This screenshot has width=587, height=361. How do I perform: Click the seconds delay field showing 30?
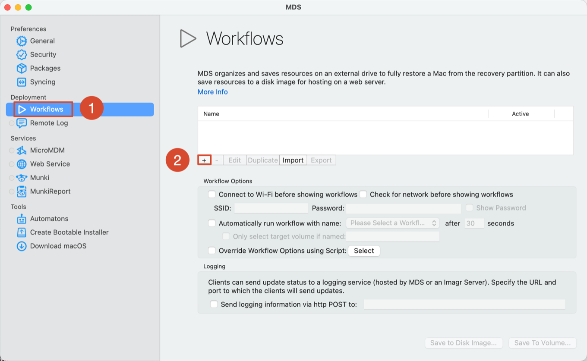[x=474, y=223]
